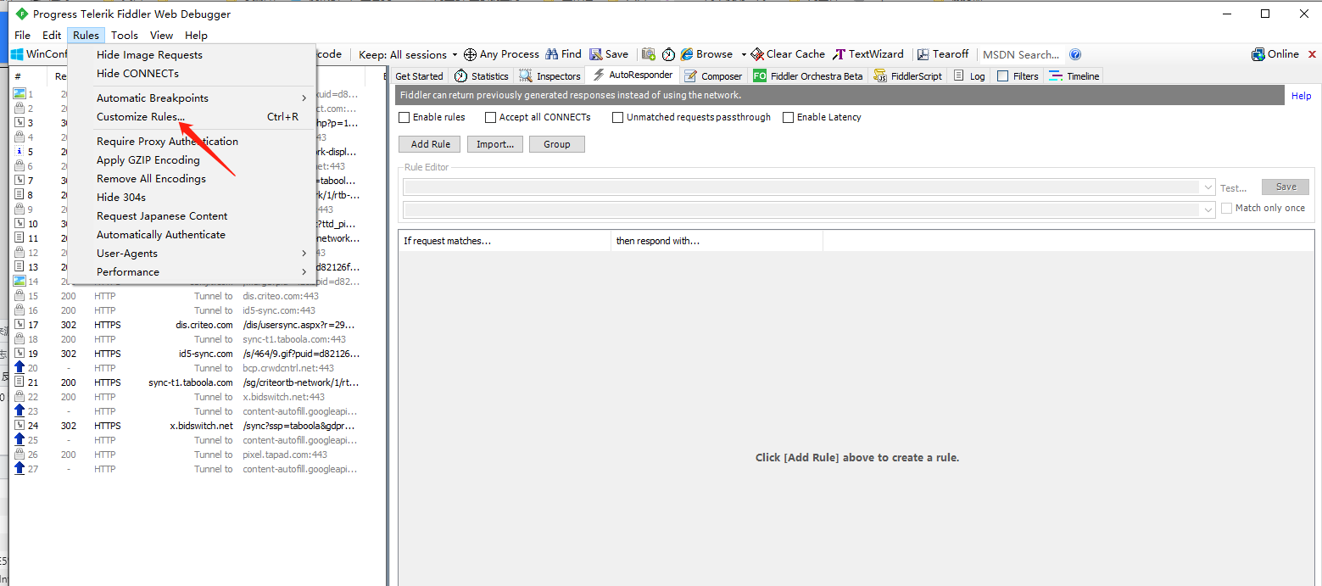Click the timer stopwatch toolbar icon
Viewport: 1322px width, 586px height.
pos(668,54)
